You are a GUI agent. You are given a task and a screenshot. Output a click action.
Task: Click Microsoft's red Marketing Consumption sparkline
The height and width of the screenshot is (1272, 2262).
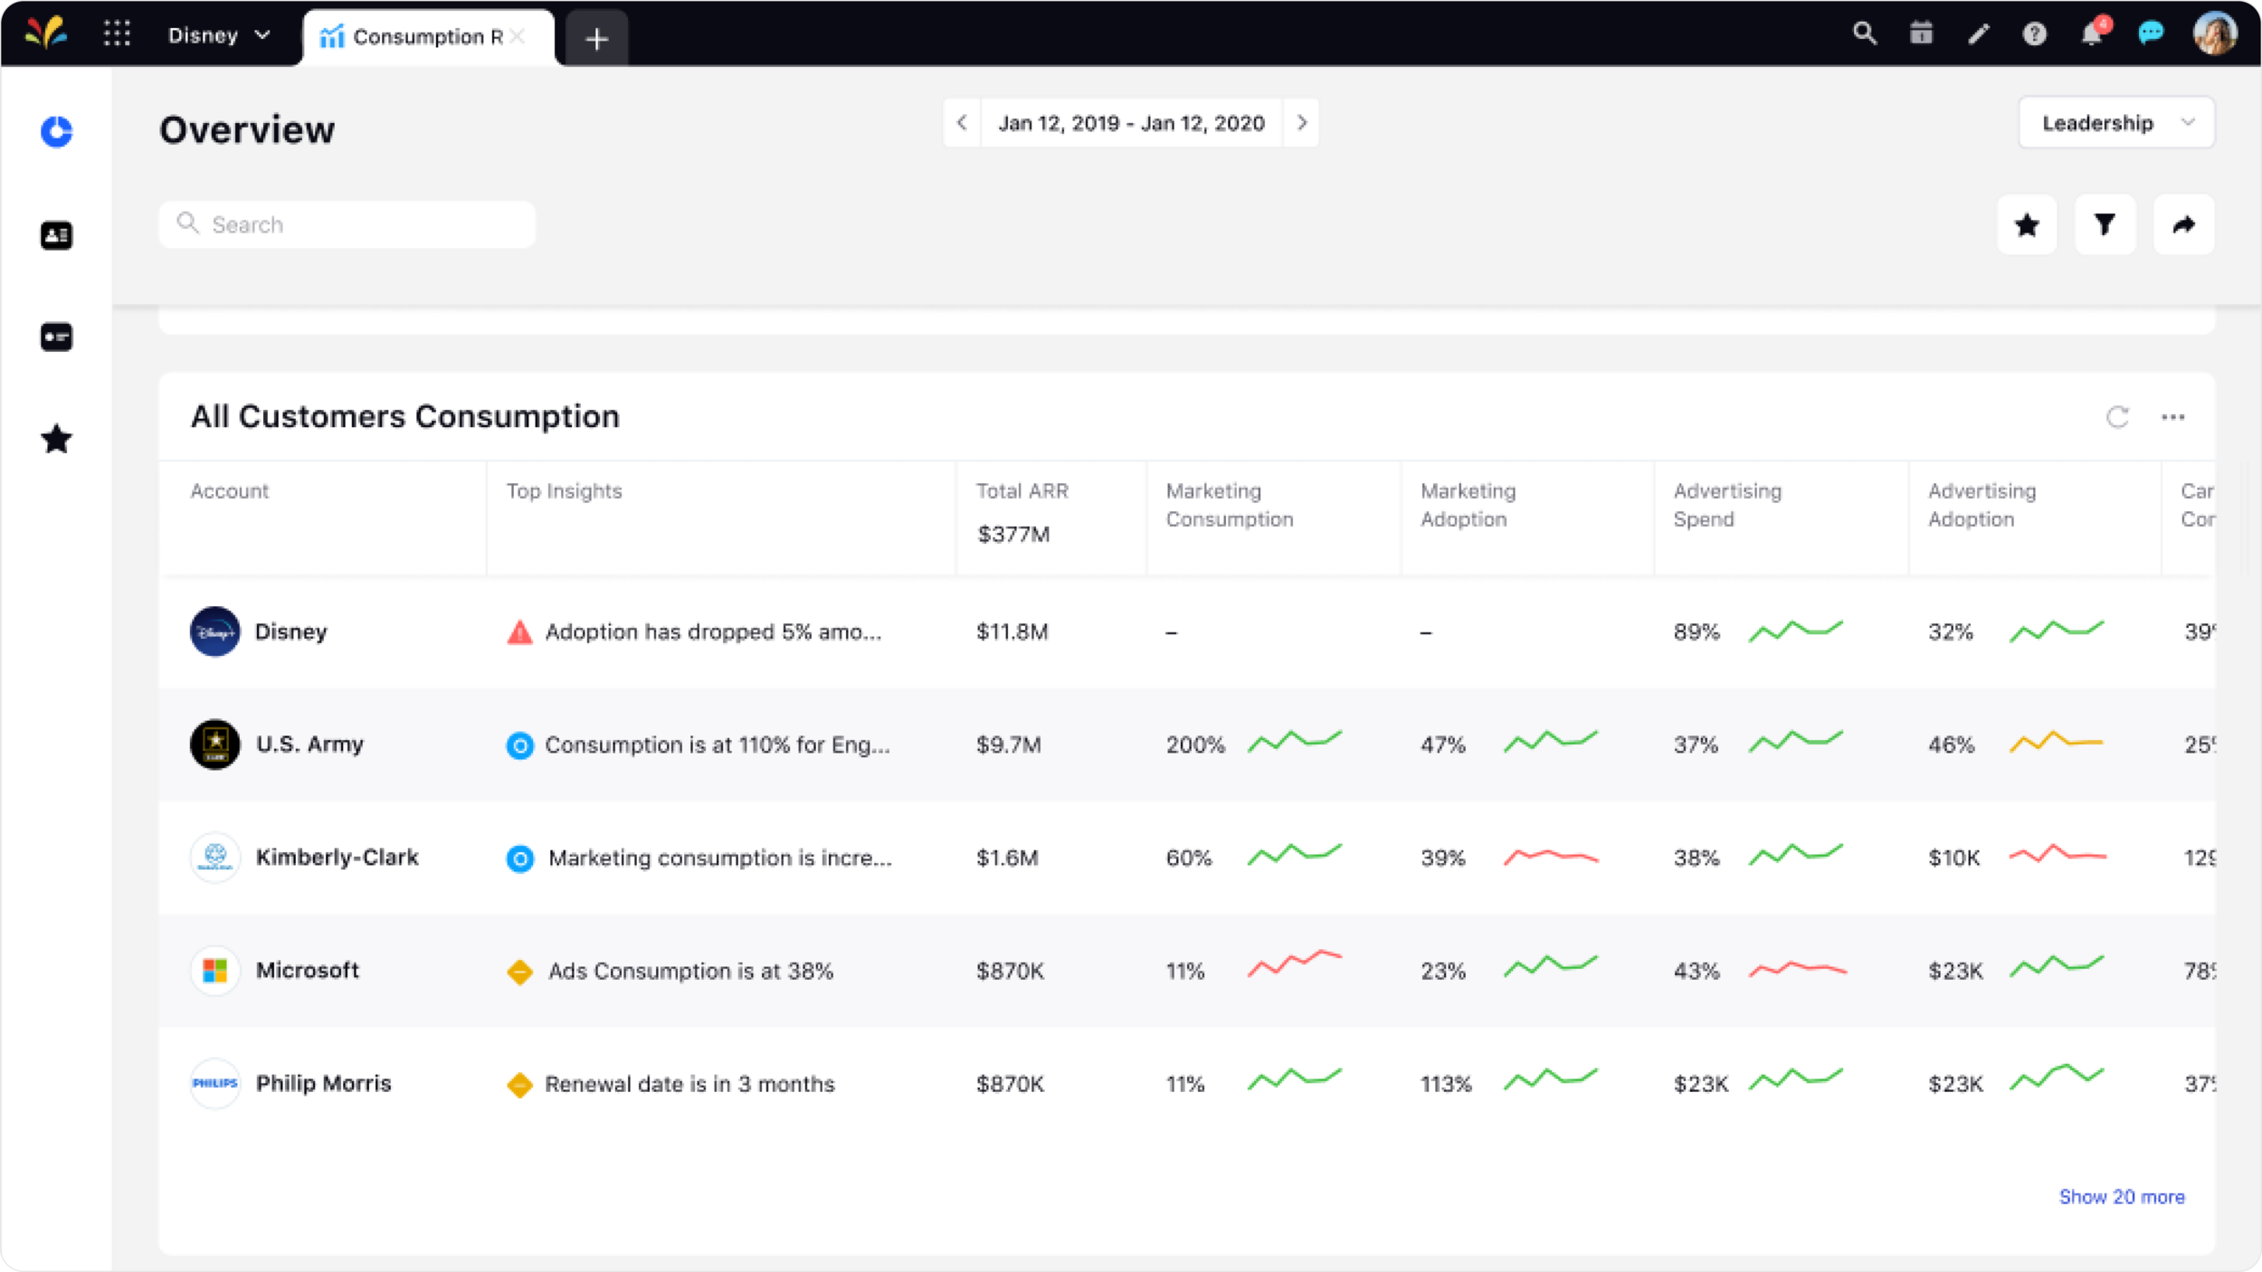click(x=1295, y=963)
